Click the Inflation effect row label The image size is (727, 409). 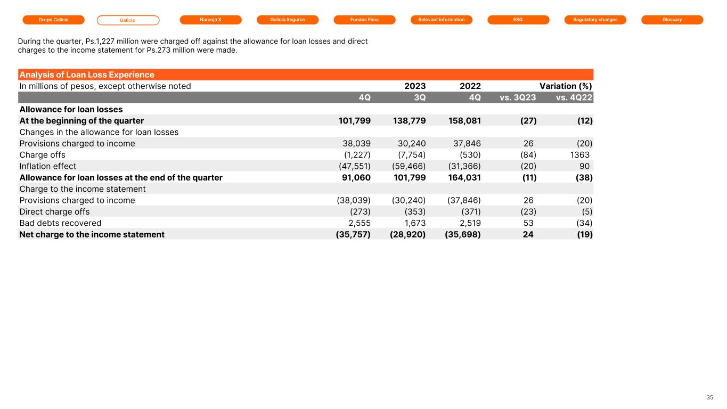[48, 166]
